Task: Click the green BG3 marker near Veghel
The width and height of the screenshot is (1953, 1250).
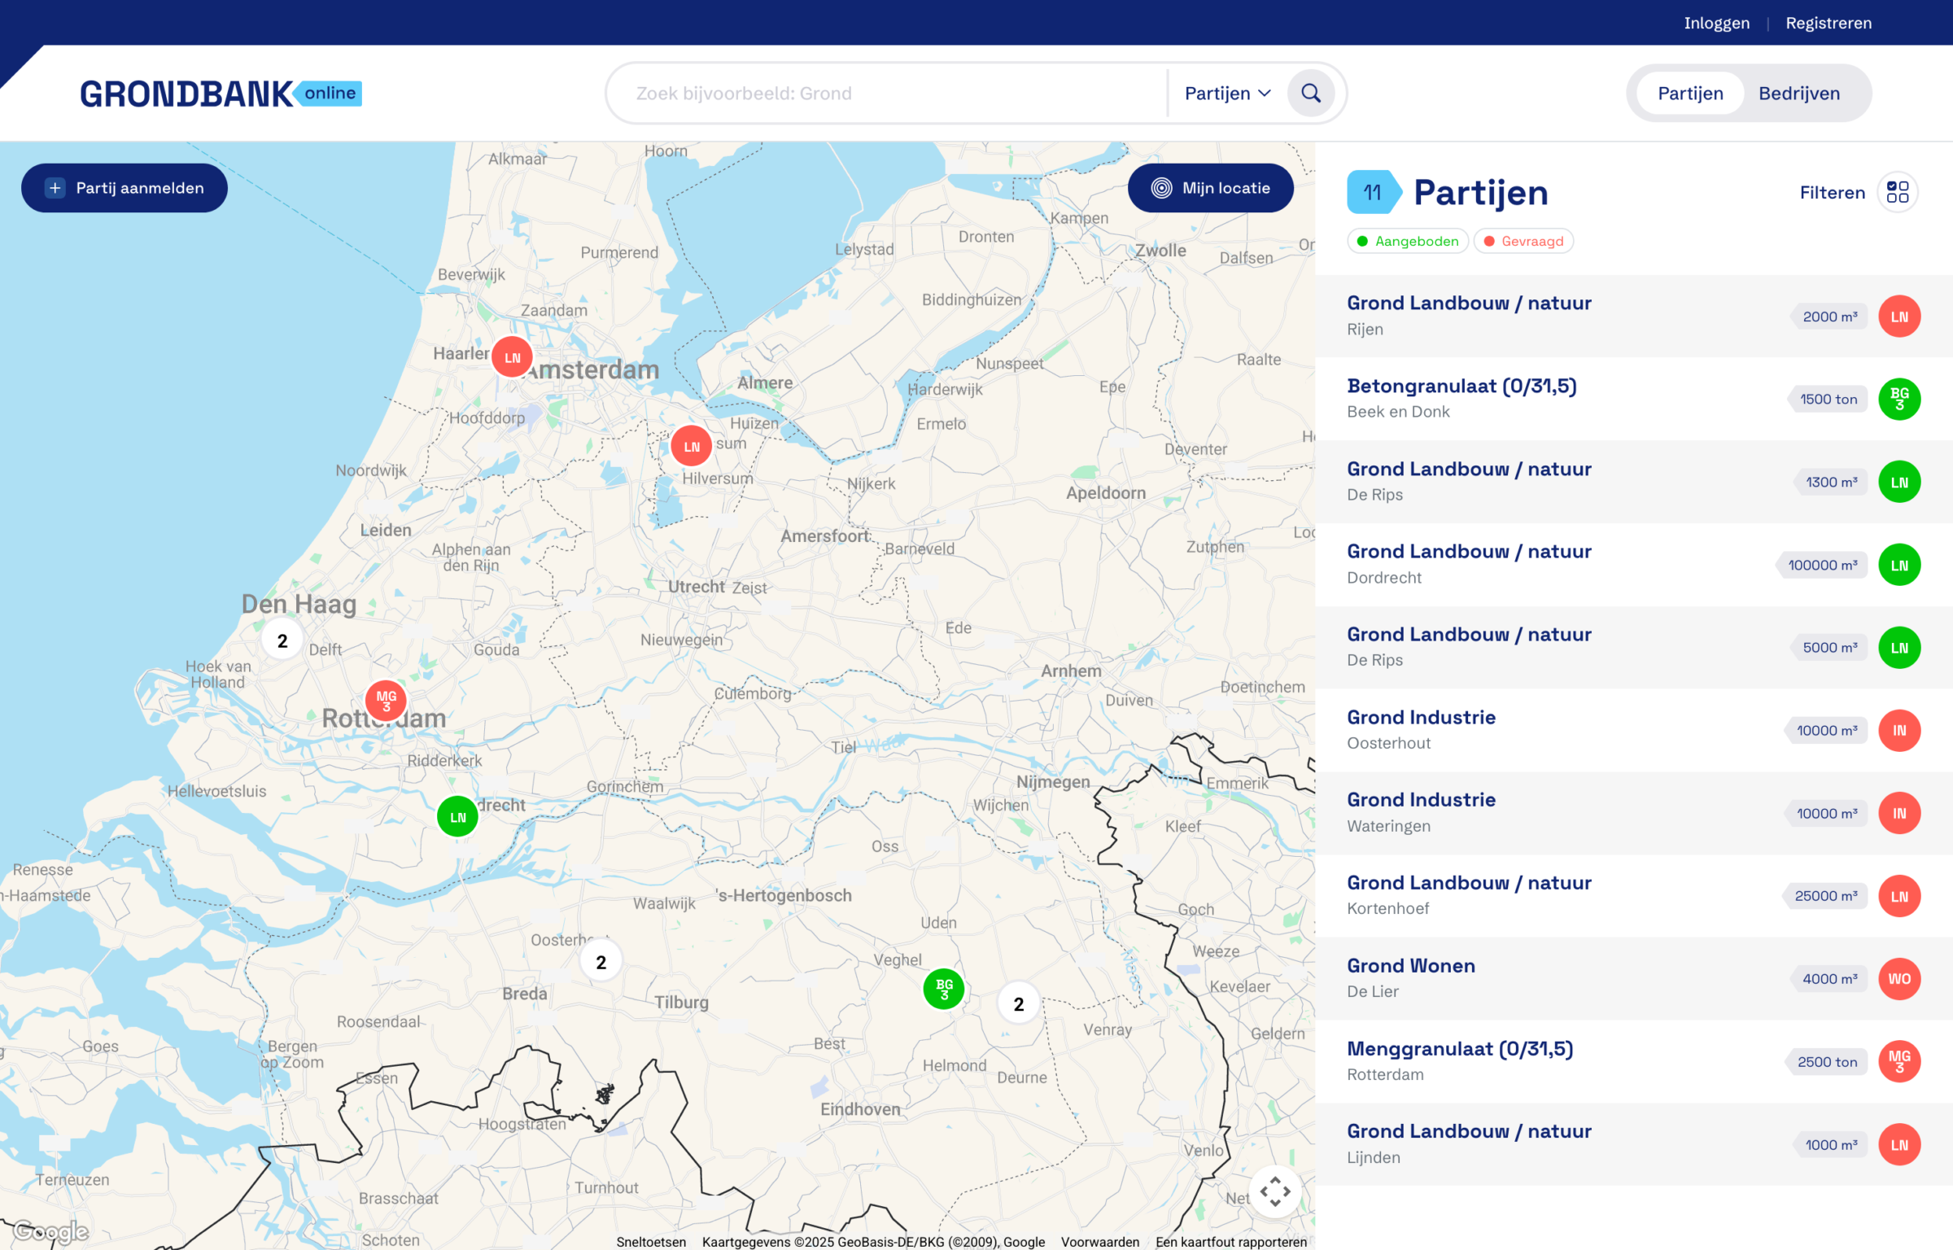Action: (943, 989)
